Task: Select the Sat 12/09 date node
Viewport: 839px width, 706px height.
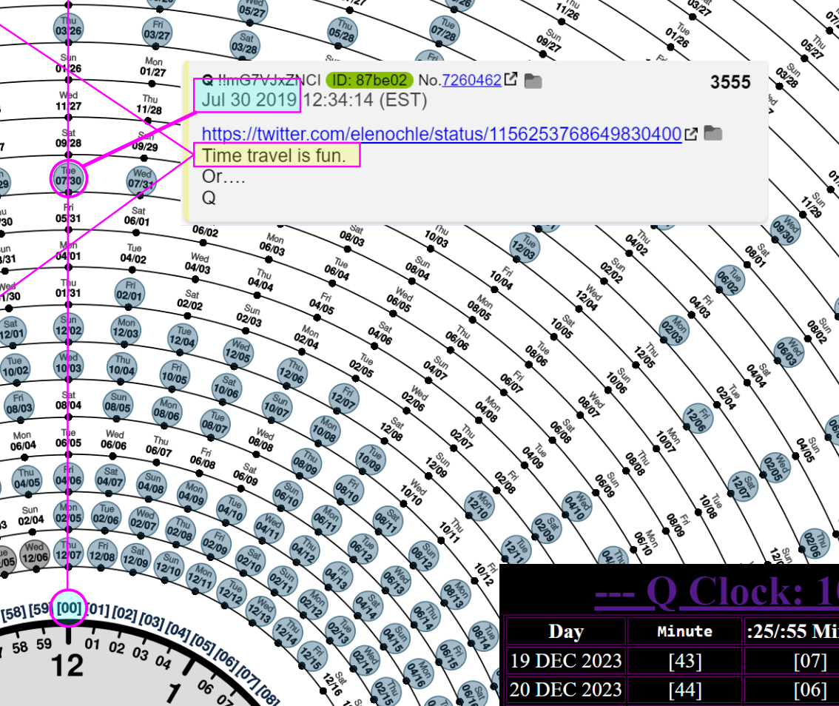Action: coord(136,559)
